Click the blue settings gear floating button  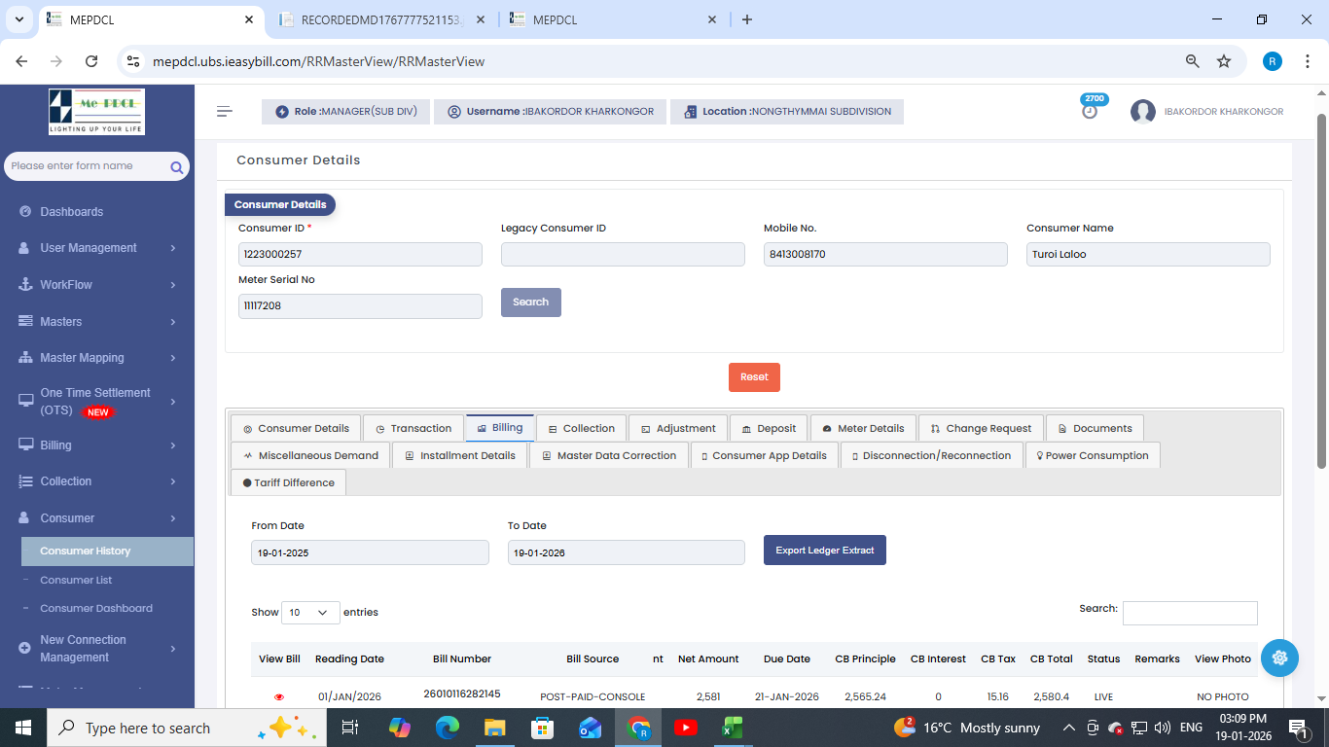click(1279, 658)
